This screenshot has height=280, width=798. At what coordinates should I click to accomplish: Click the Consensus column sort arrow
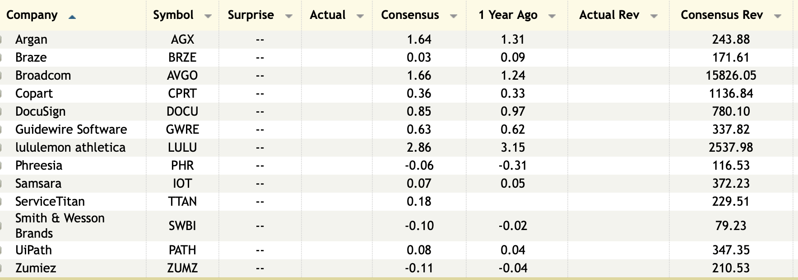coord(454,16)
